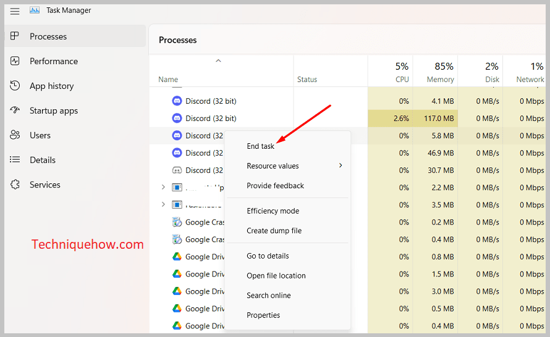Sort by the Name column header
The height and width of the screenshot is (337, 550).
coord(168,80)
